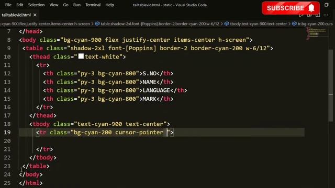This screenshot has width=335, height=188.
Task: Click "MARK" header text on line 15
Action: [x=150, y=99]
